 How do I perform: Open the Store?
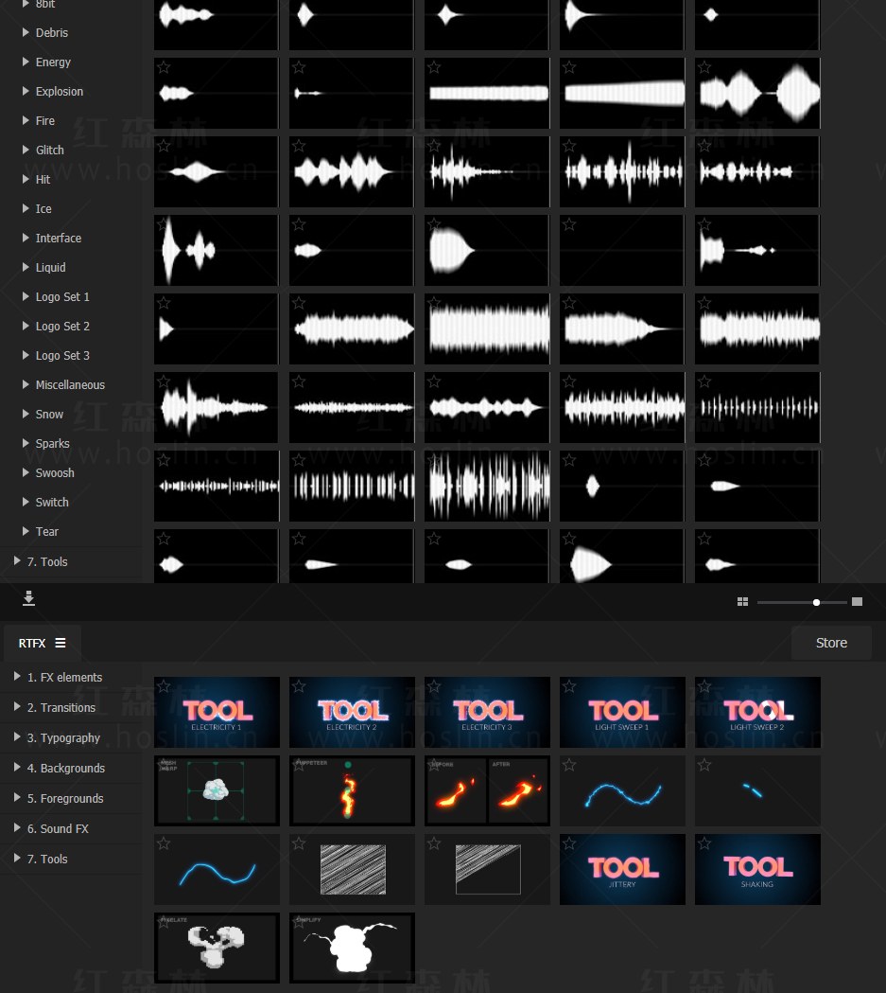click(831, 643)
